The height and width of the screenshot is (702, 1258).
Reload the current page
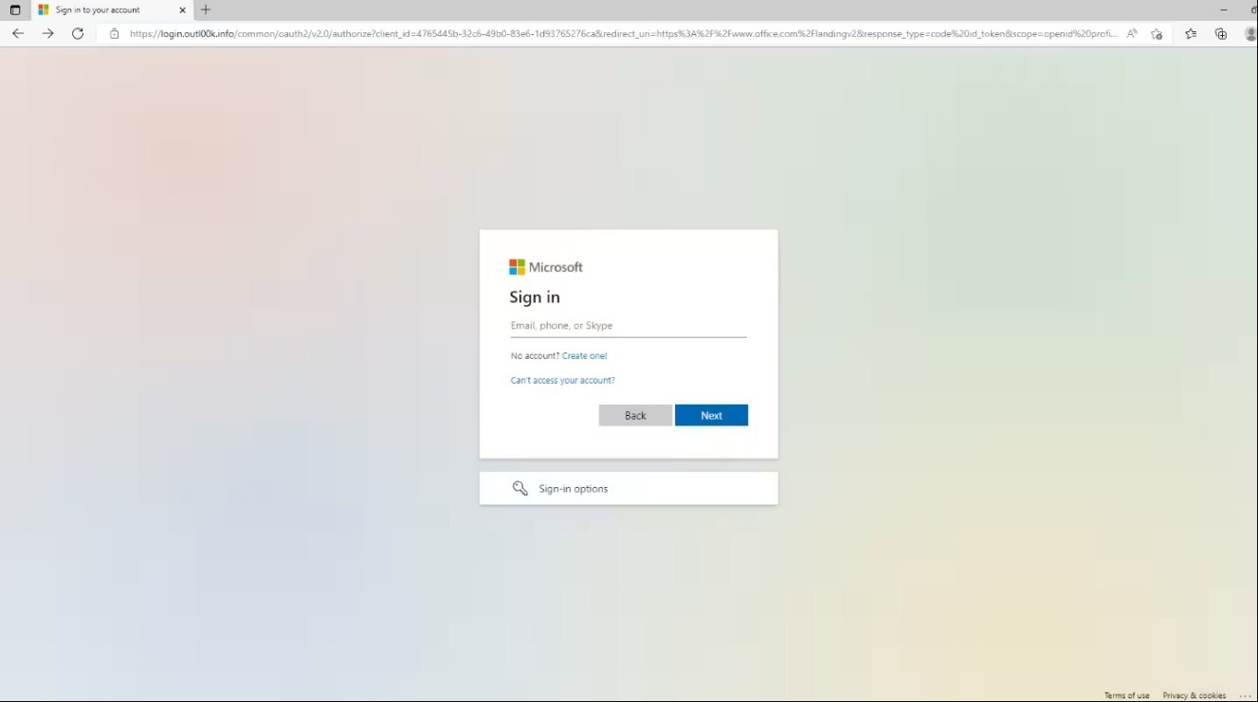click(x=78, y=33)
